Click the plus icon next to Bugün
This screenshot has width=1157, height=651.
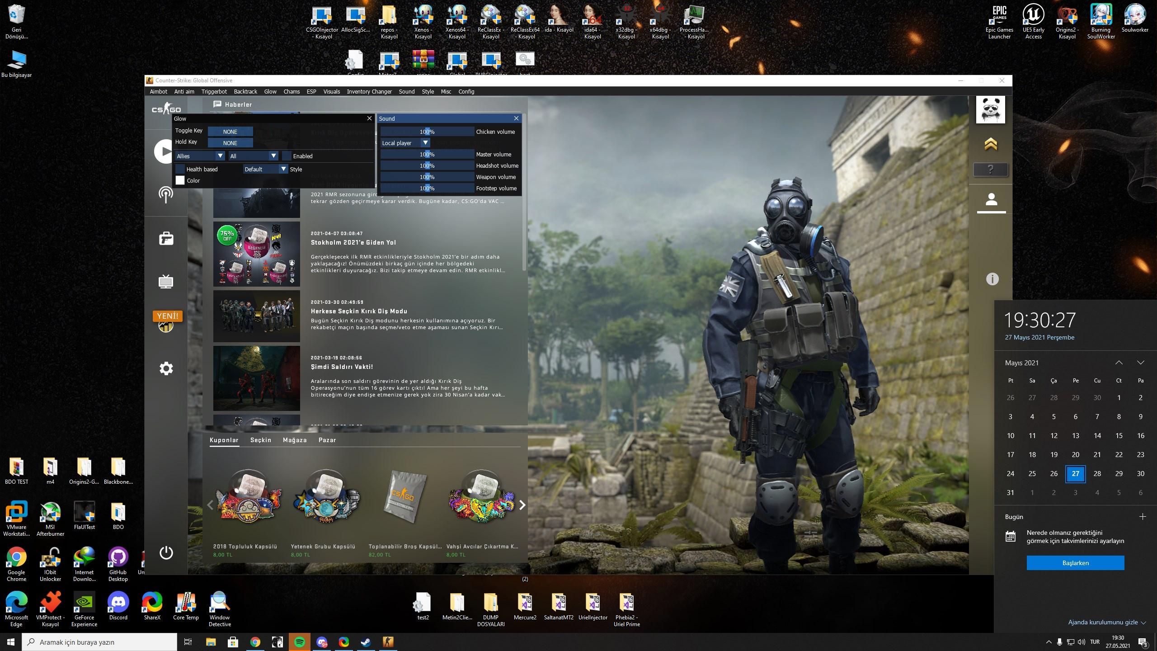pos(1143,517)
